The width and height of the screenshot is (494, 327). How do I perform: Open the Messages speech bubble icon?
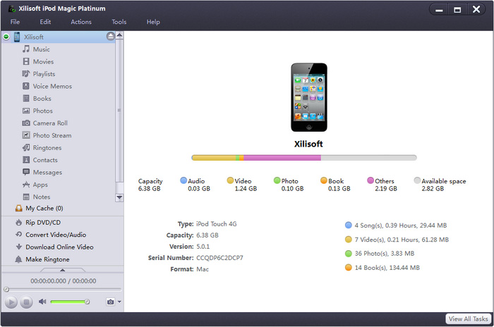pos(26,172)
